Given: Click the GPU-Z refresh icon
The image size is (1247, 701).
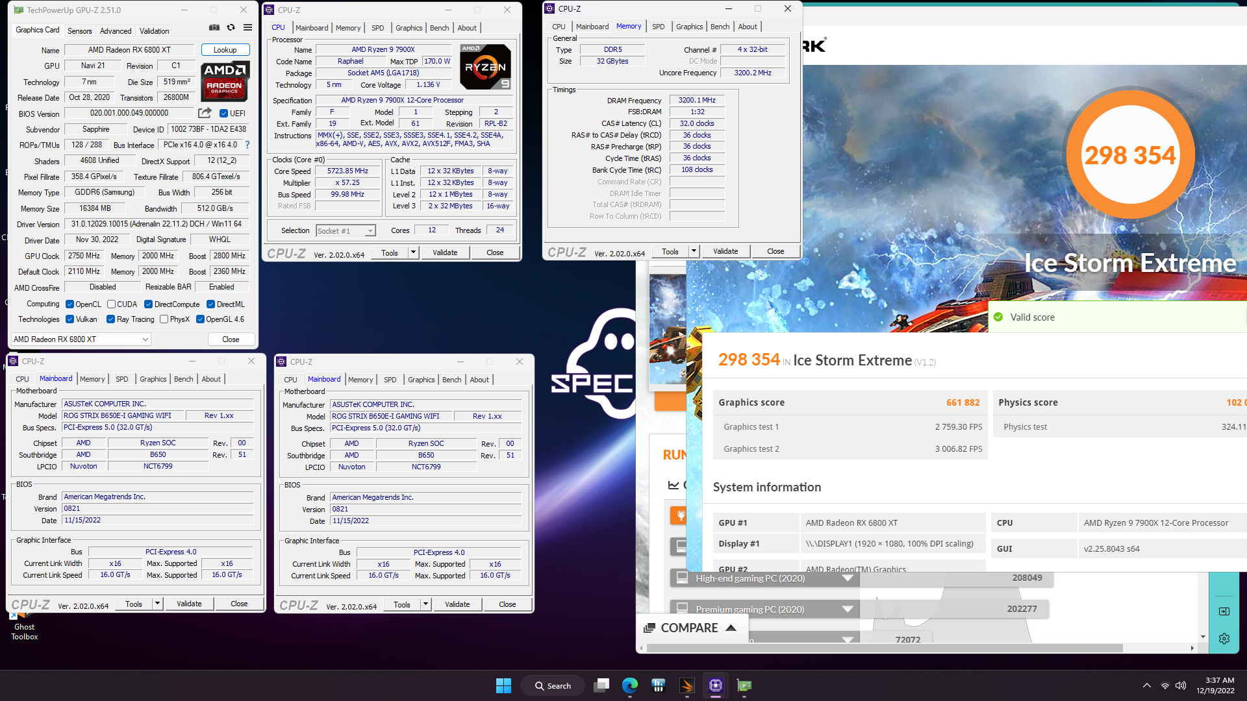Looking at the screenshot, I should [231, 28].
